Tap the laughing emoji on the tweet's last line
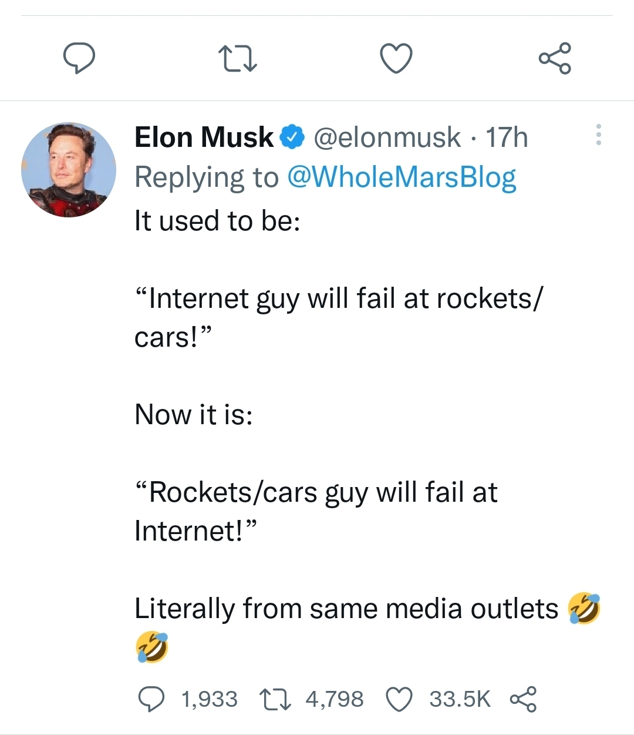 tap(151, 647)
